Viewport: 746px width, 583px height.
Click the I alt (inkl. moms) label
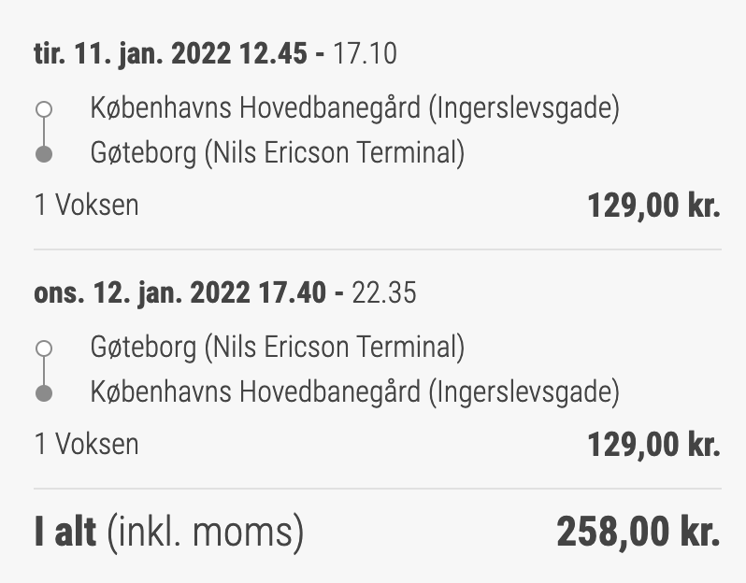[x=169, y=532]
